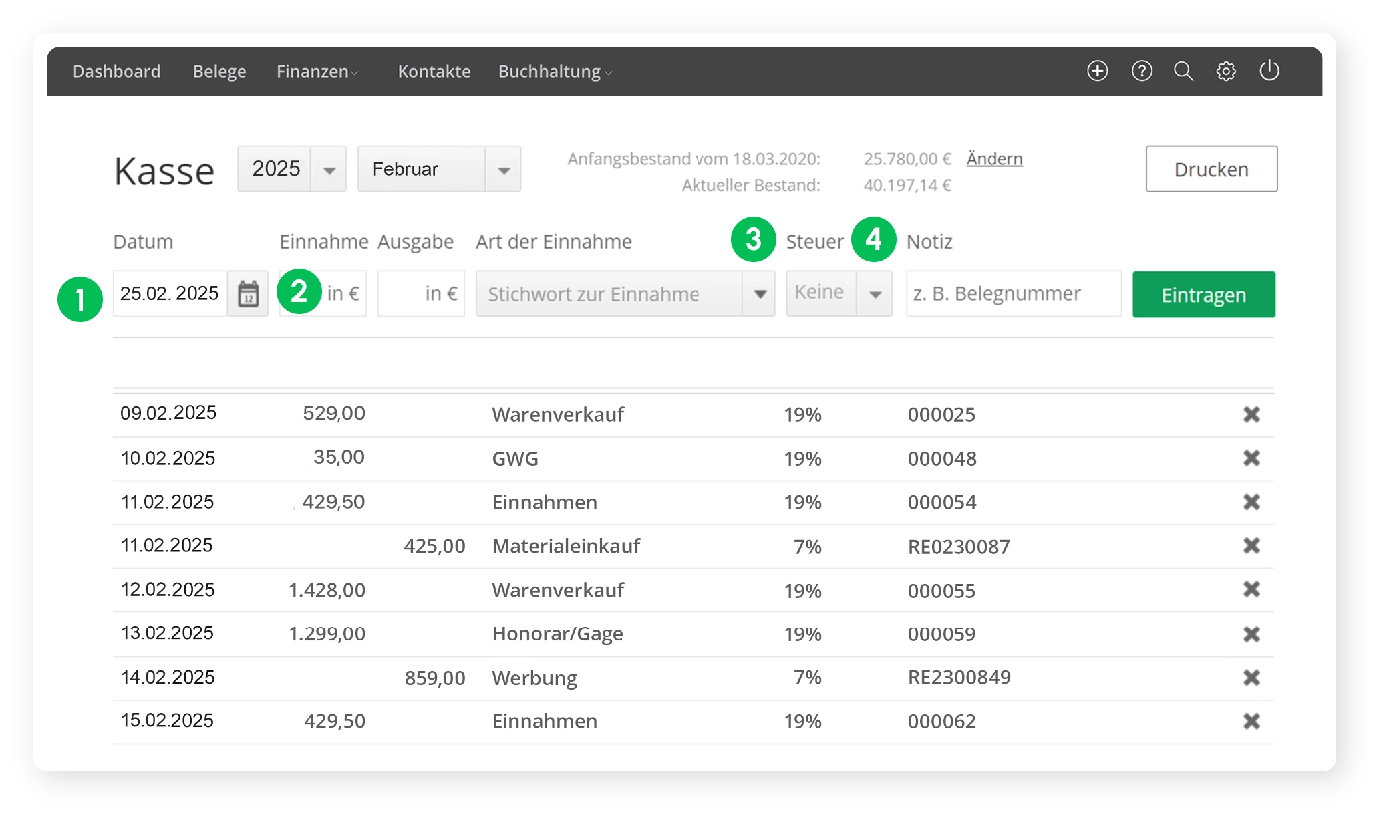Expand the Steuer Keine dropdown
The height and width of the screenshot is (818, 1383).
(875, 294)
